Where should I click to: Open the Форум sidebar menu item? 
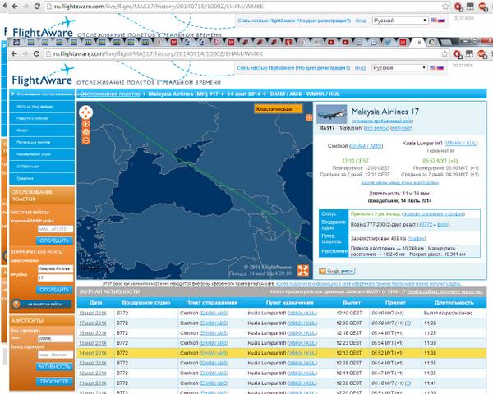pos(42,131)
